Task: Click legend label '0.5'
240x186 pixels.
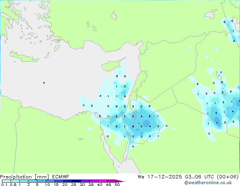Action: (13, 184)
